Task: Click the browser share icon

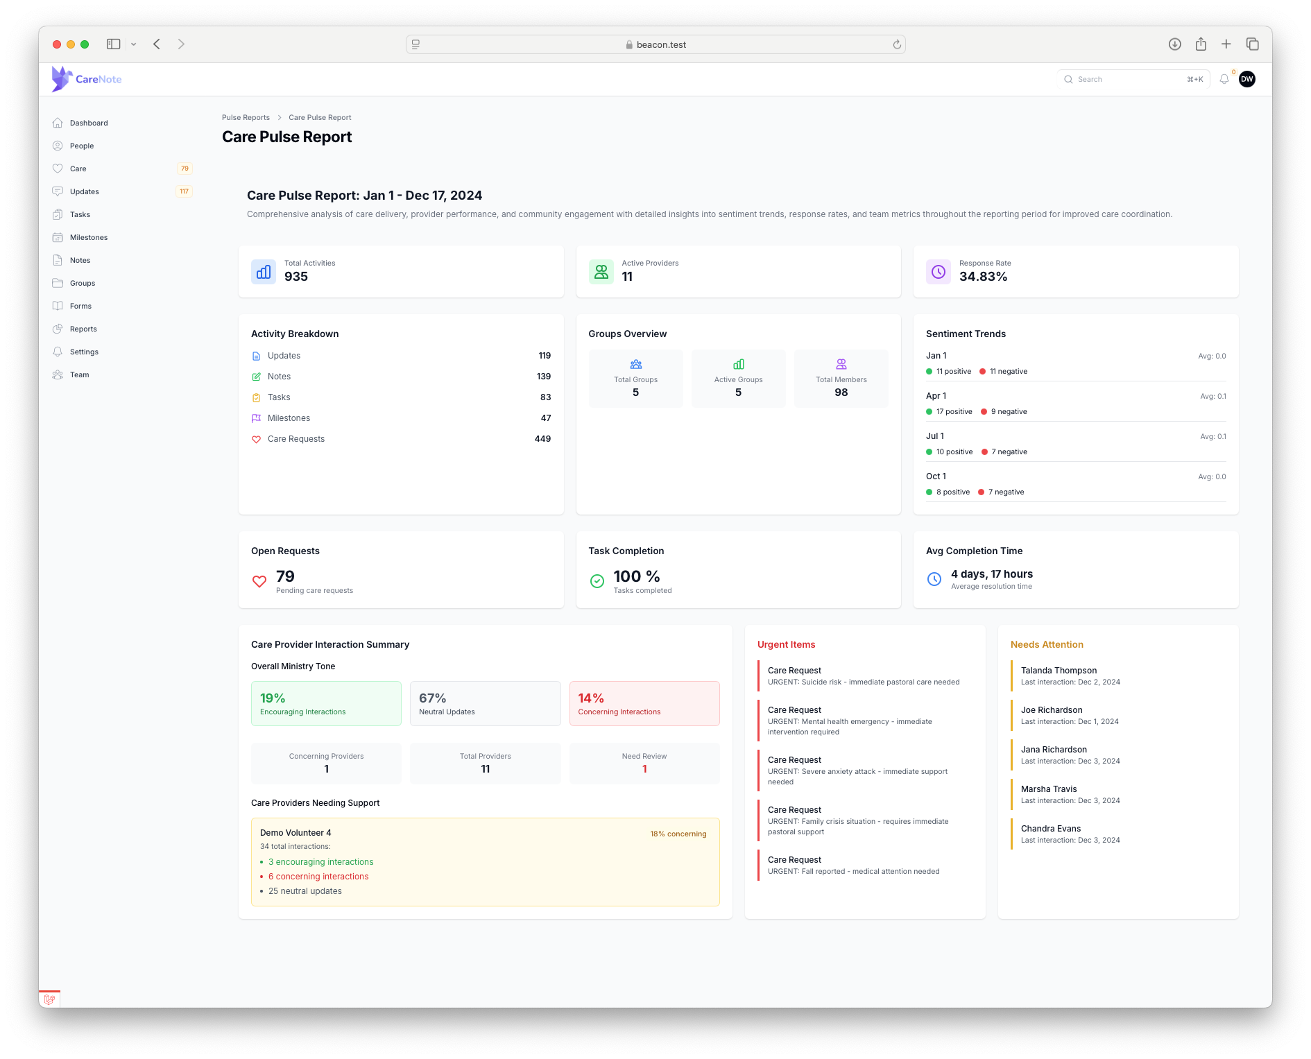Action: [x=1201, y=44]
